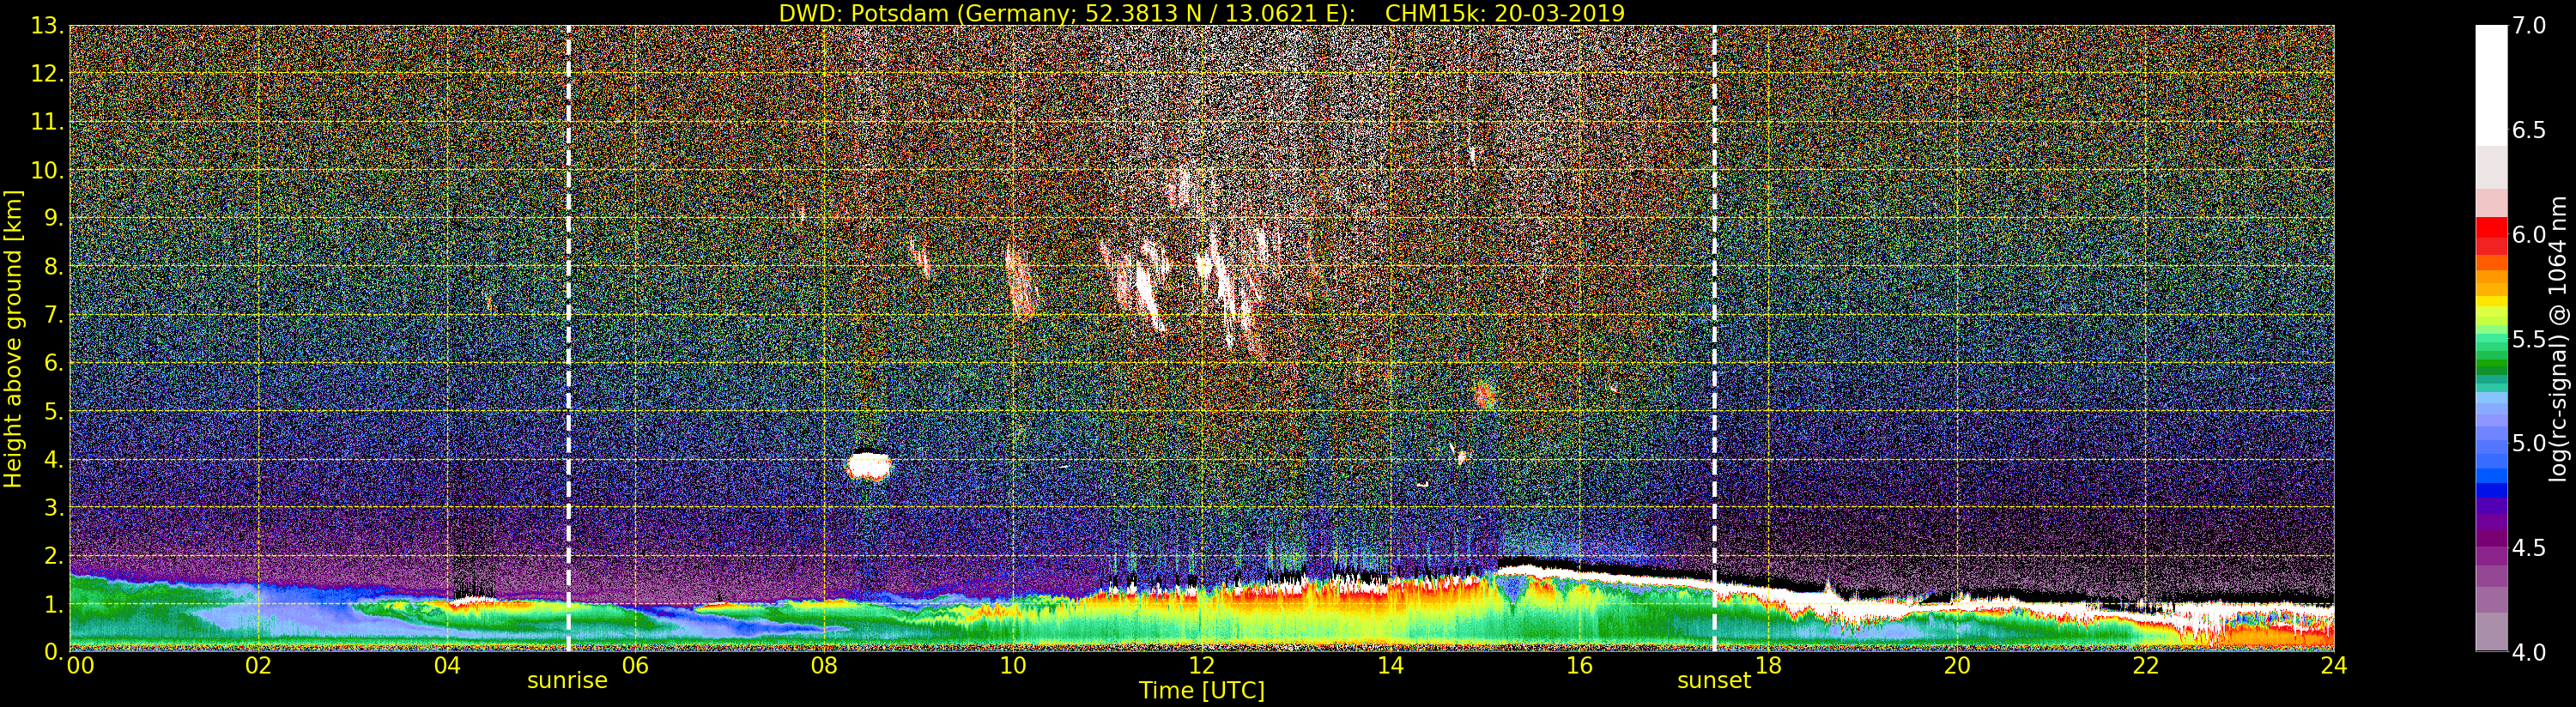Screen dimensions: 2576x707
Task: Click the '16' time tick label
Action: (x=1579, y=665)
